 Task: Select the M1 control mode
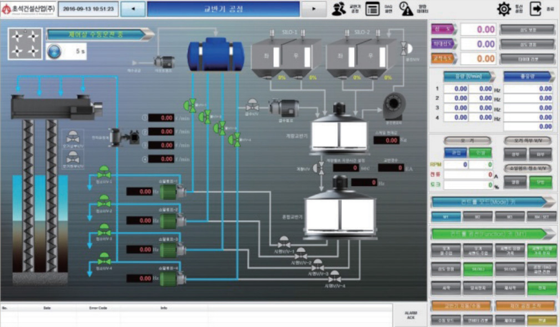tap(447, 217)
